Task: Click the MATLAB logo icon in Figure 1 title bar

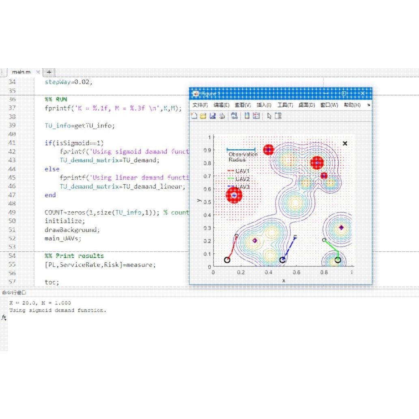Action: (196, 93)
